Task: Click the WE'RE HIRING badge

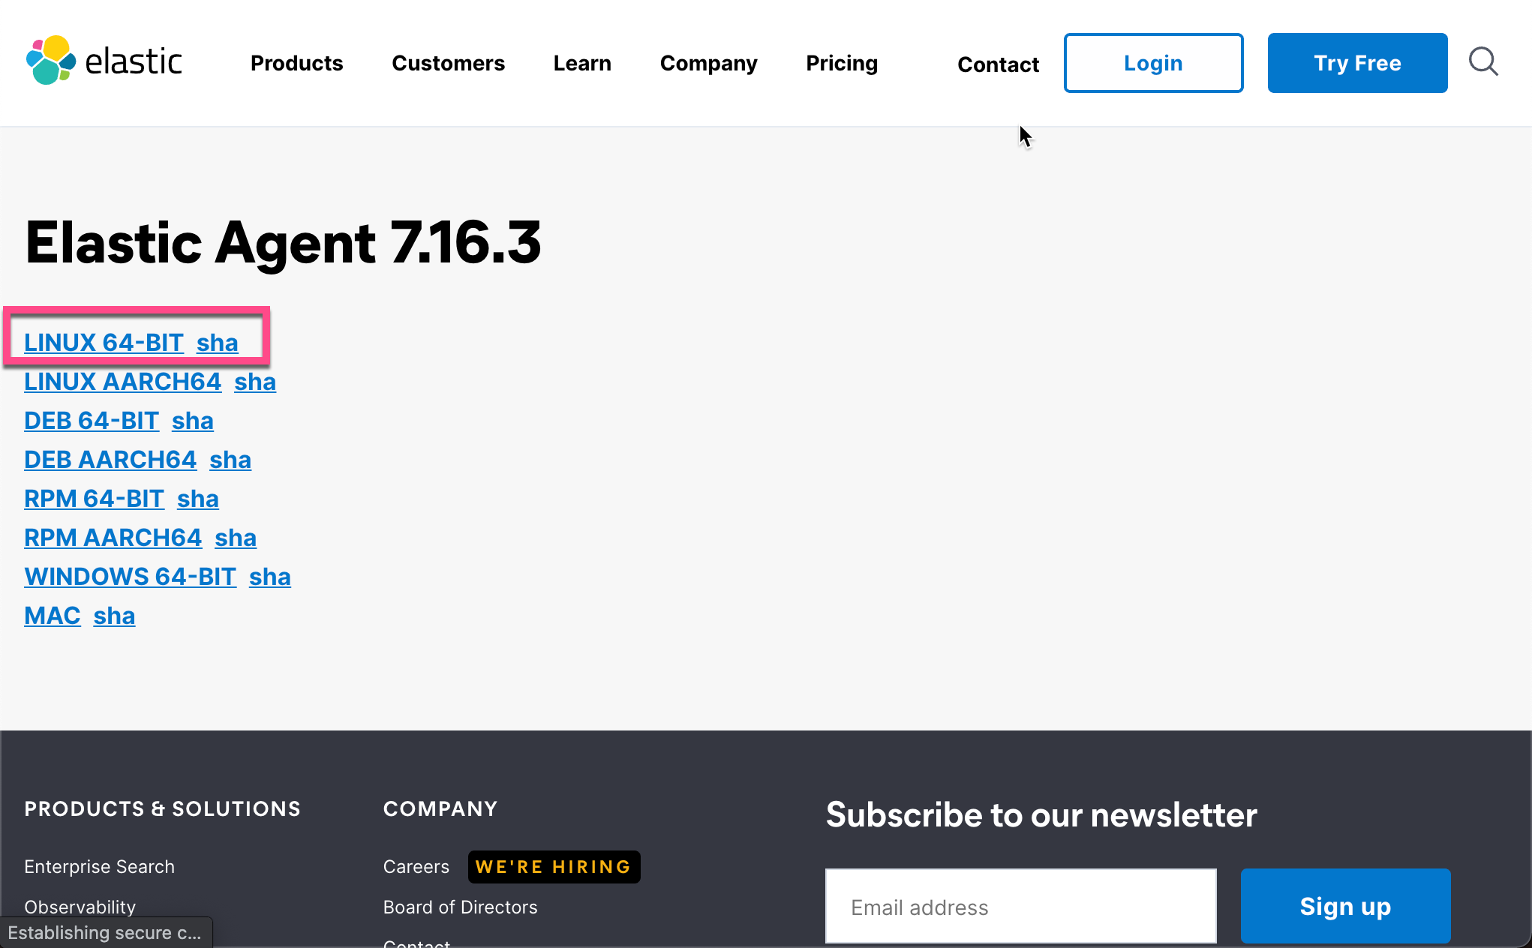Action: [x=554, y=867]
